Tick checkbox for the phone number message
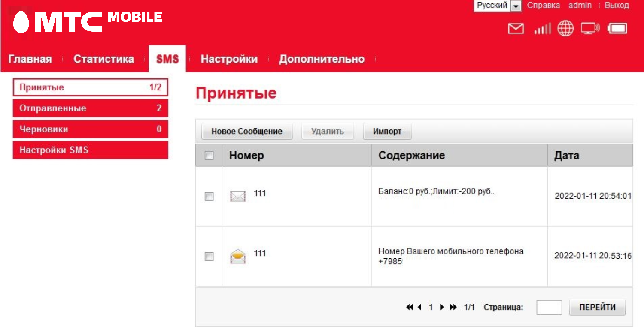644x335 pixels. click(x=209, y=257)
